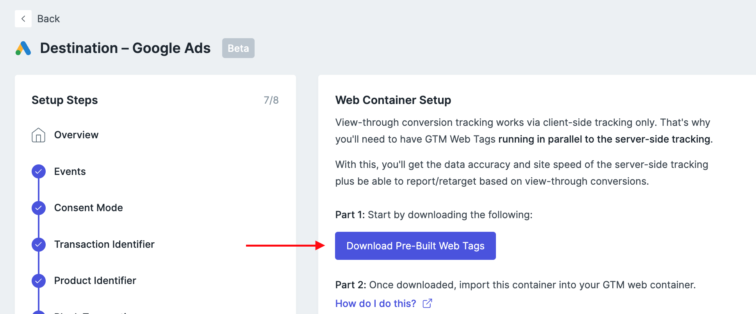Viewport: 756px width, 314px height.
Task: Click the 'Part 1:' instruction text
Action: pos(434,215)
